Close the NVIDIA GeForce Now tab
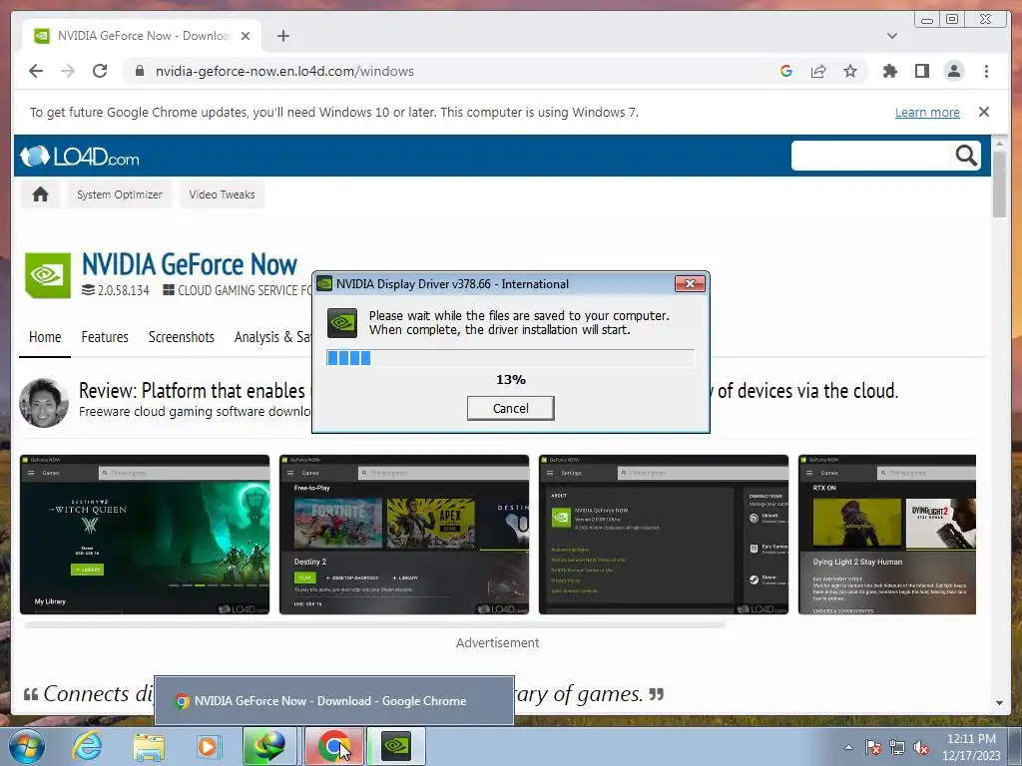The width and height of the screenshot is (1022, 766). pyautogui.click(x=246, y=36)
